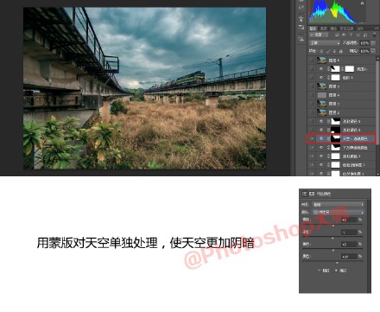Click the adjustment icon on 下方草地 layer
The image size is (380, 312).
pos(321,148)
